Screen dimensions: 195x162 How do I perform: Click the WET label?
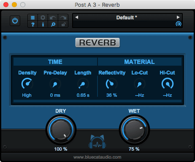click(134, 111)
